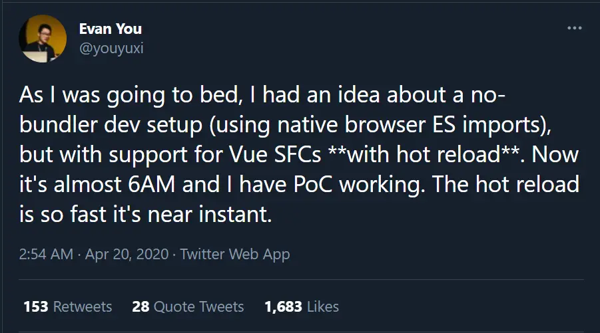The image size is (600, 333).
Task: Click the "PoC working" text in tweet
Action: 360,185
